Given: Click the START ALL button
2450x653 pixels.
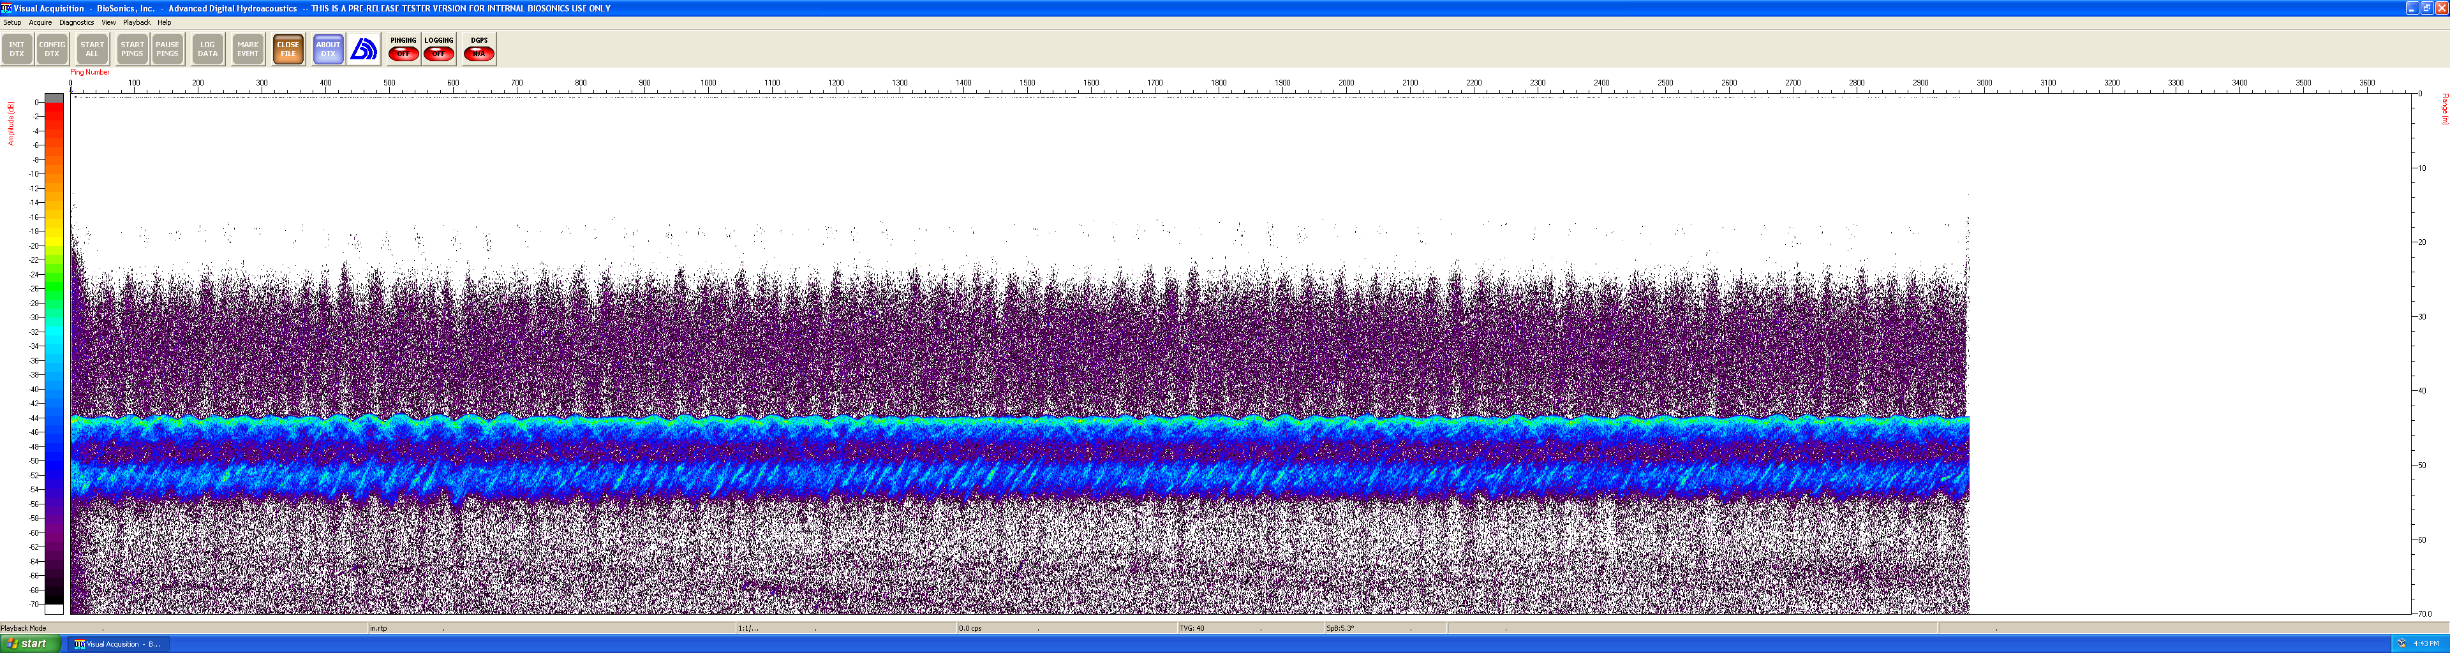Looking at the screenshot, I should (x=93, y=50).
